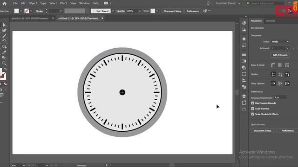The image size is (298, 167).
Task: Open the Units dropdown
Action: click(x=280, y=42)
